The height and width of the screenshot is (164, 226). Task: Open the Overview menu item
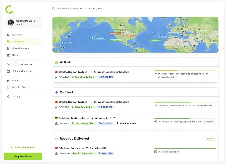(x=23, y=35)
